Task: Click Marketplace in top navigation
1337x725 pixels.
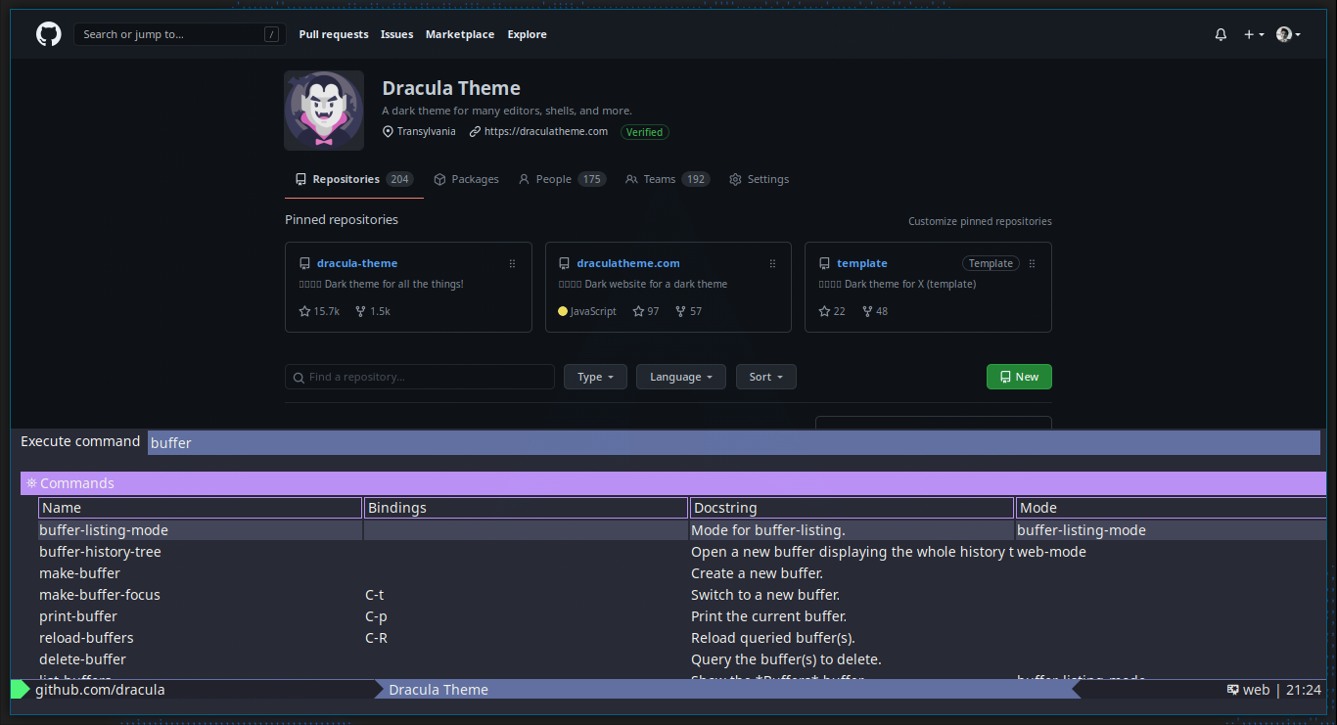Action: point(460,34)
